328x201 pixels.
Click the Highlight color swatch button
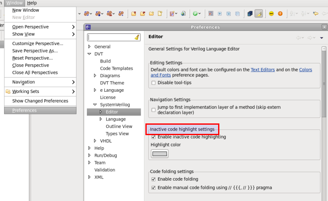(159, 154)
